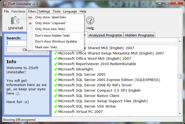Click the red dead links icon
Image resolution: width=185 pixels, height=124 pixels.
[x=30, y=18]
